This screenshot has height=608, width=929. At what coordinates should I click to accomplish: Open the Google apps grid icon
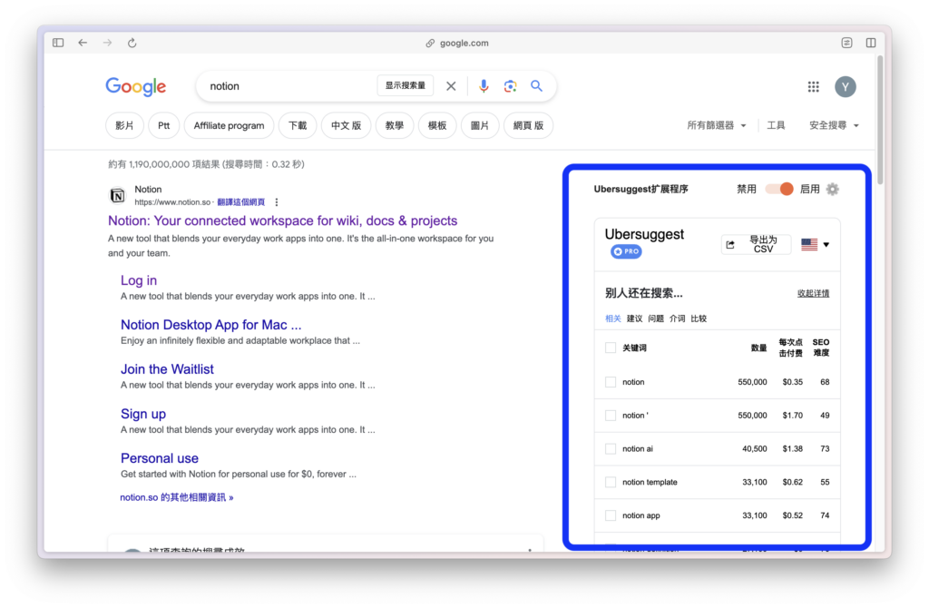click(x=814, y=86)
